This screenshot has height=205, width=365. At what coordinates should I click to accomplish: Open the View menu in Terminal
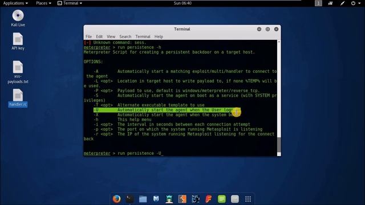(111, 36)
